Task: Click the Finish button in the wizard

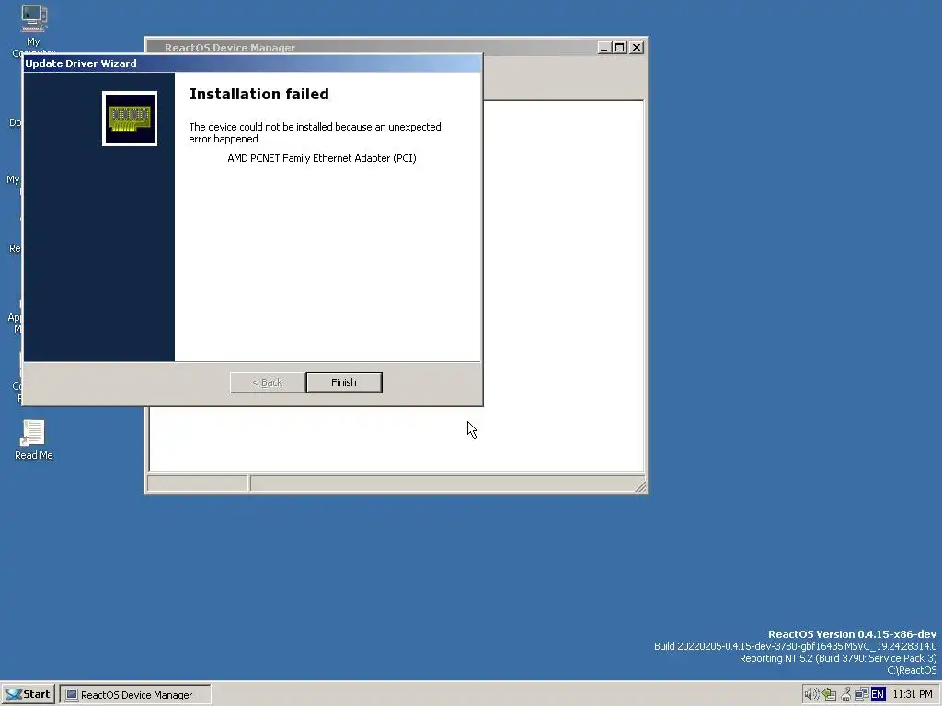Action: pos(344,382)
